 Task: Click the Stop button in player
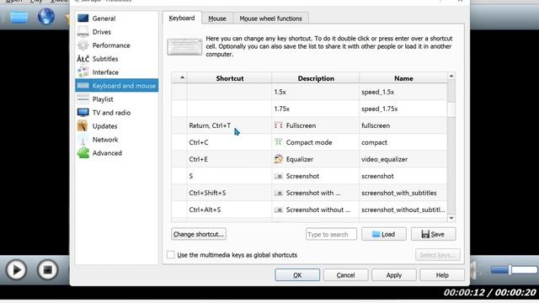click(47, 270)
